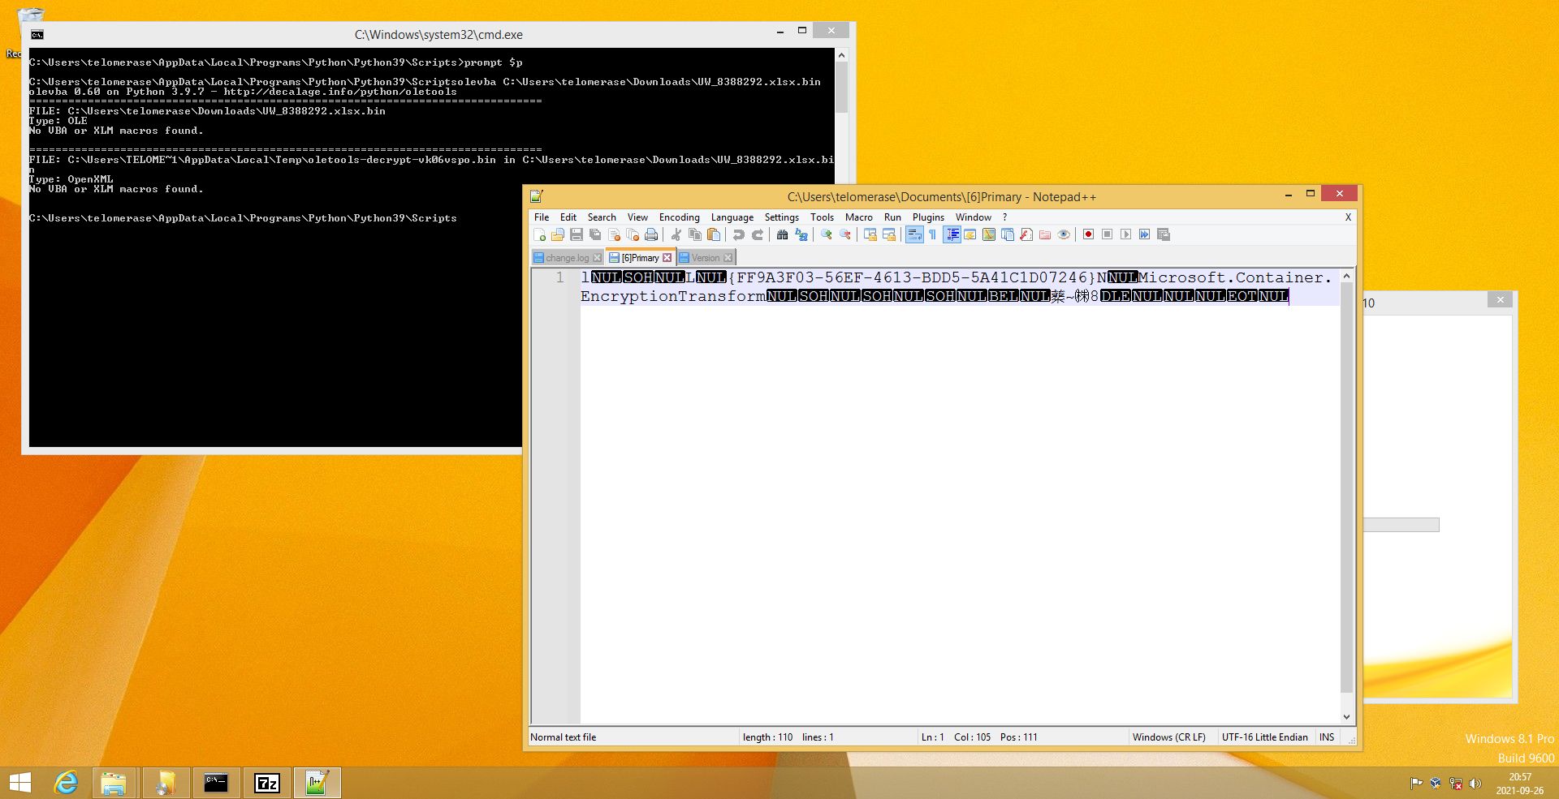This screenshot has width=1559, height=799.
Task: Click the Undo arrow icon
Action: [x=738, y=235]
